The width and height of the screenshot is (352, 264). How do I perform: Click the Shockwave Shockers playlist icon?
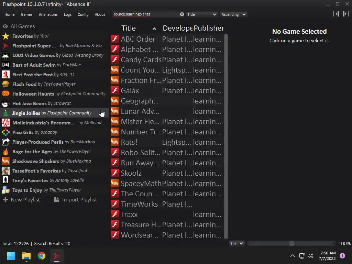pyautogui.click(x=5, y=161)
